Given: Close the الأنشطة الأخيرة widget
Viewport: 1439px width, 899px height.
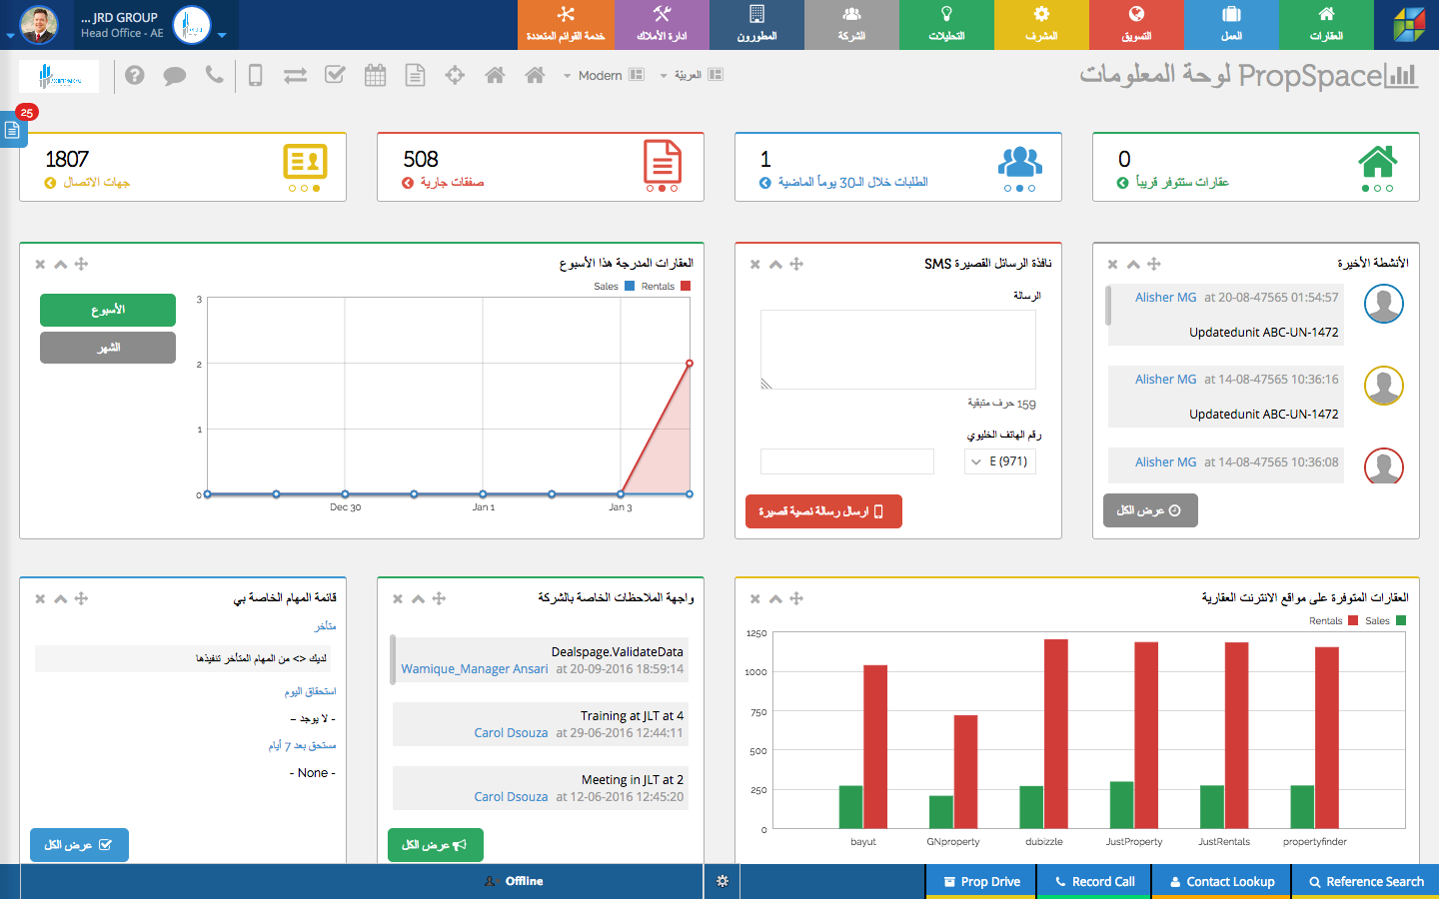Looking at the screenshot, I should tap(1113, 265).
